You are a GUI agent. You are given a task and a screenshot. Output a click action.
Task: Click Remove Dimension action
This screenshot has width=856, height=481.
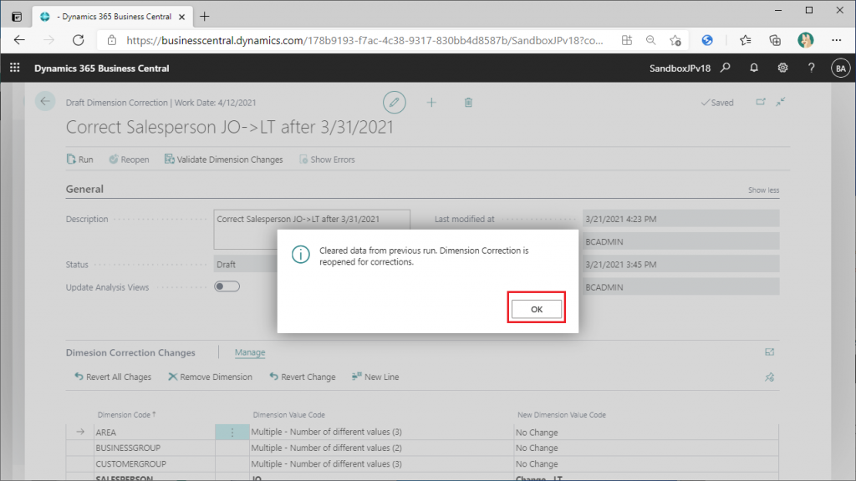pos(210,377)
